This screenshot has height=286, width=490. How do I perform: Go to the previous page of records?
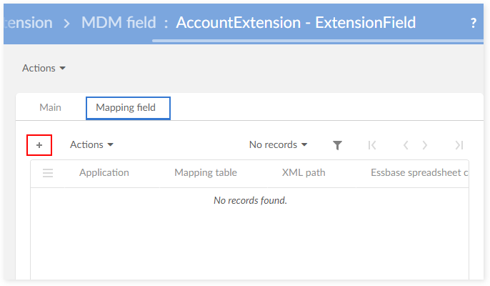coord(405,145)
